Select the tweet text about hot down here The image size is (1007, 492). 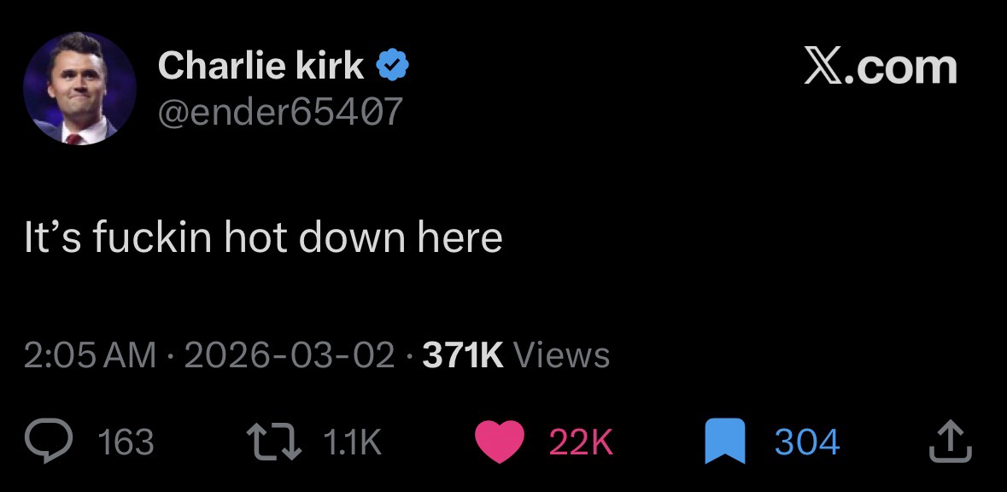point(262,237)
